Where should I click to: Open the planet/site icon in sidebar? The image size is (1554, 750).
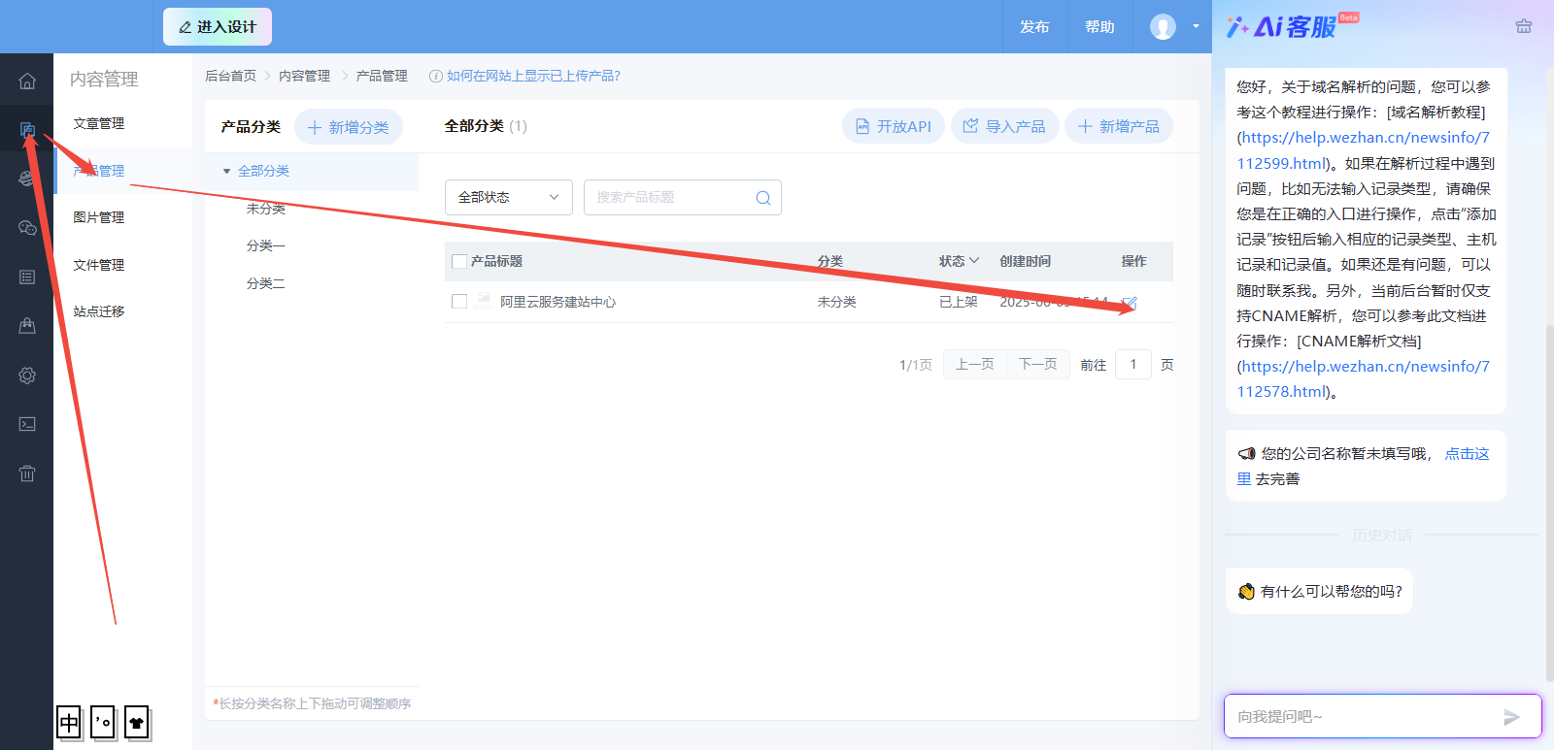(x=27, y=178)
